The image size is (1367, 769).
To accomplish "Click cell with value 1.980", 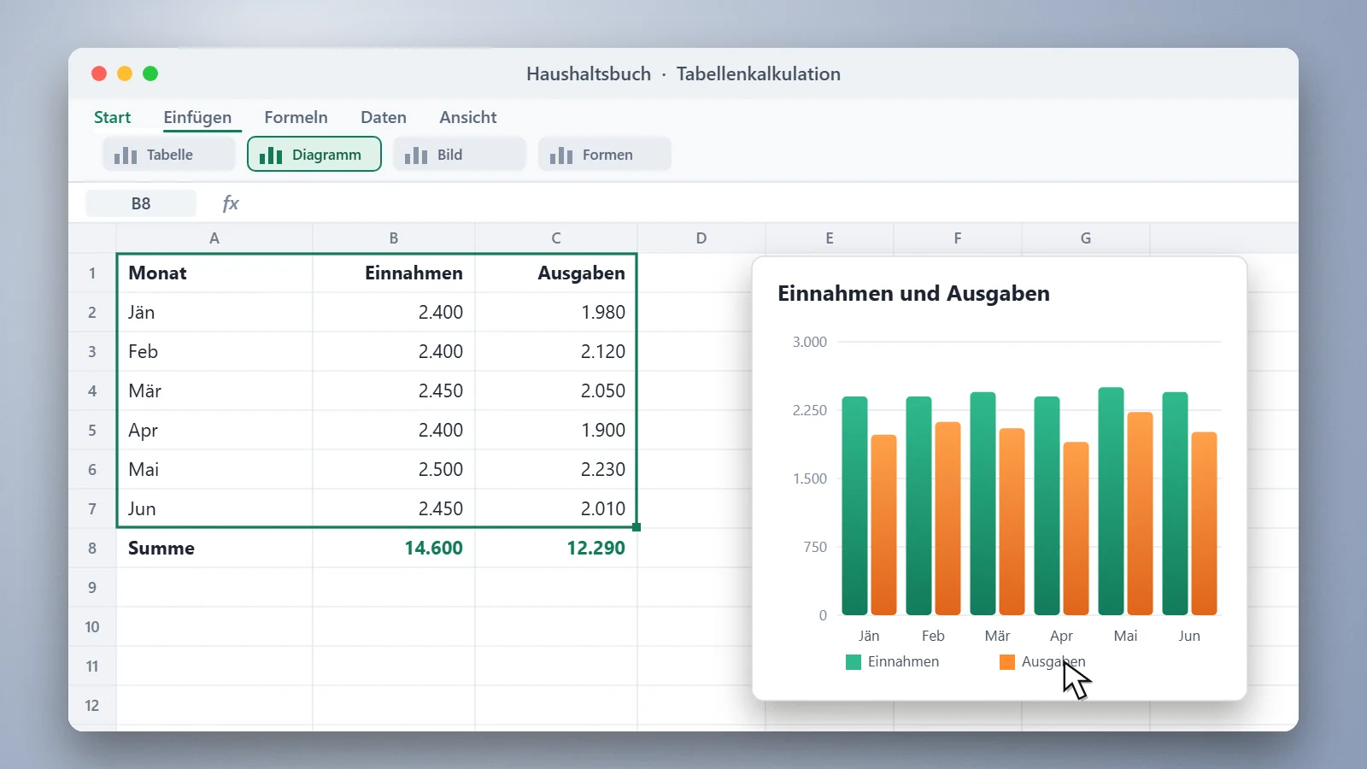I will coord(556,313).
